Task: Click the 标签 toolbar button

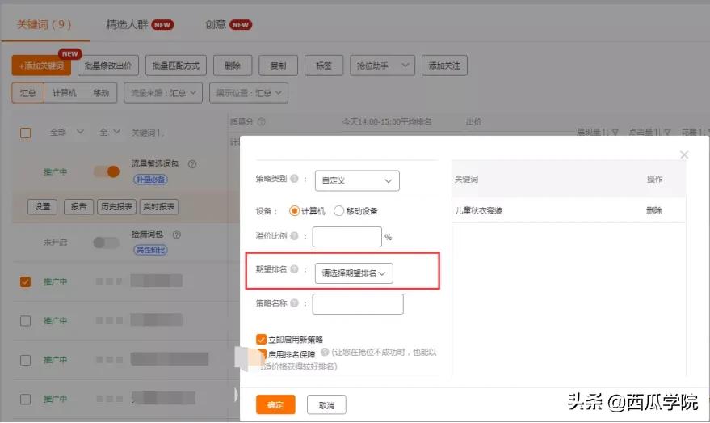Action: click(x=324, y=66)
